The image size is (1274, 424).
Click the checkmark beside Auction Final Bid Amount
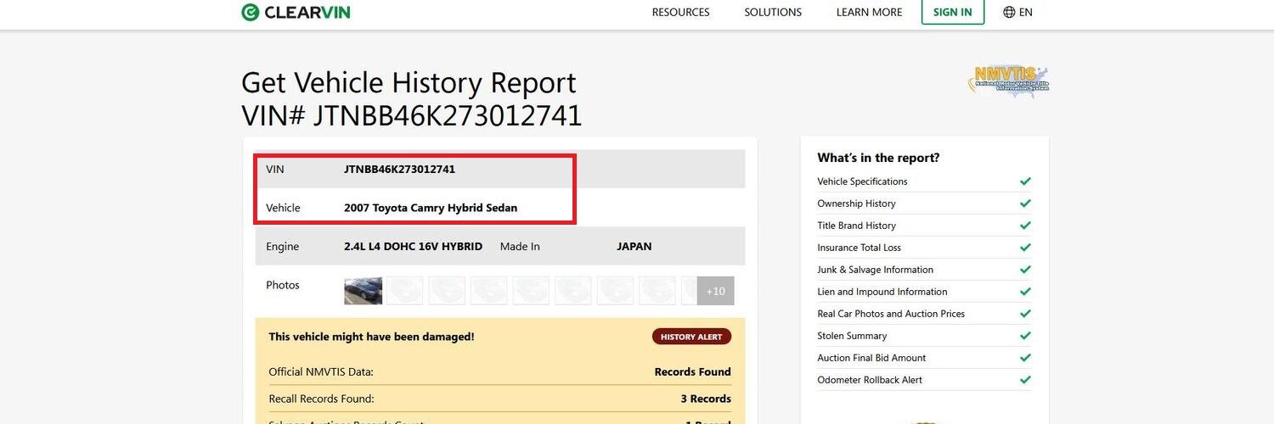coord(1025,358)
